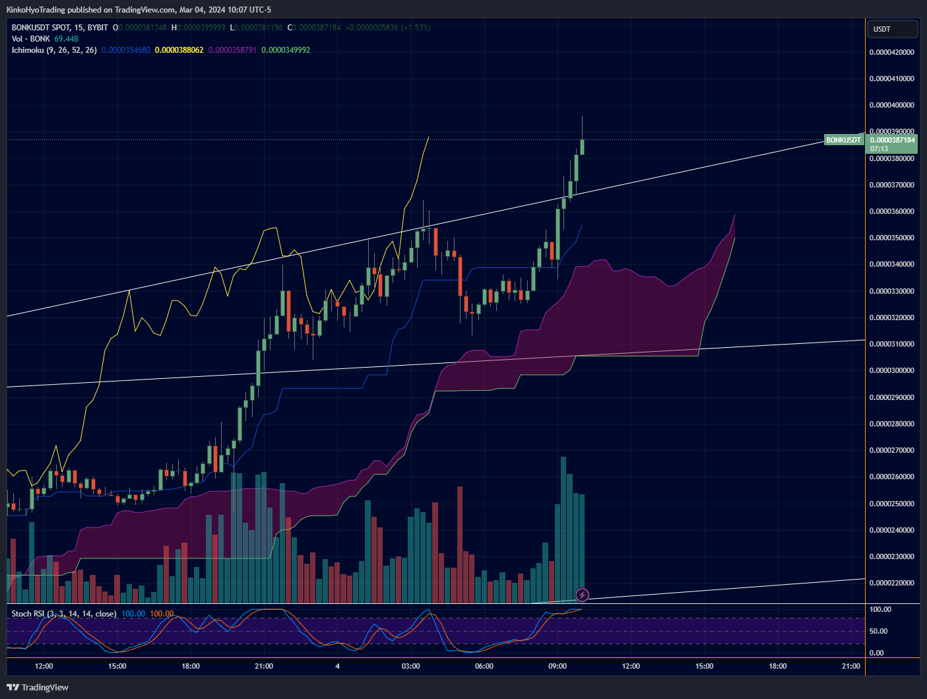Click the 03:00 time axis label
The image size is (927, 699).
click(x=410, y=666)
